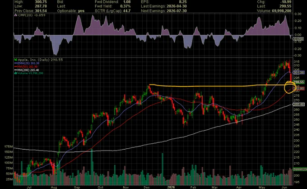Click the red MA(50) line marker in legend
Screen dimensions: 307x189
tap(16, 66)
